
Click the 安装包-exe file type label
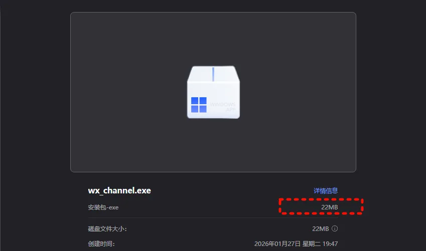[103, 207]
